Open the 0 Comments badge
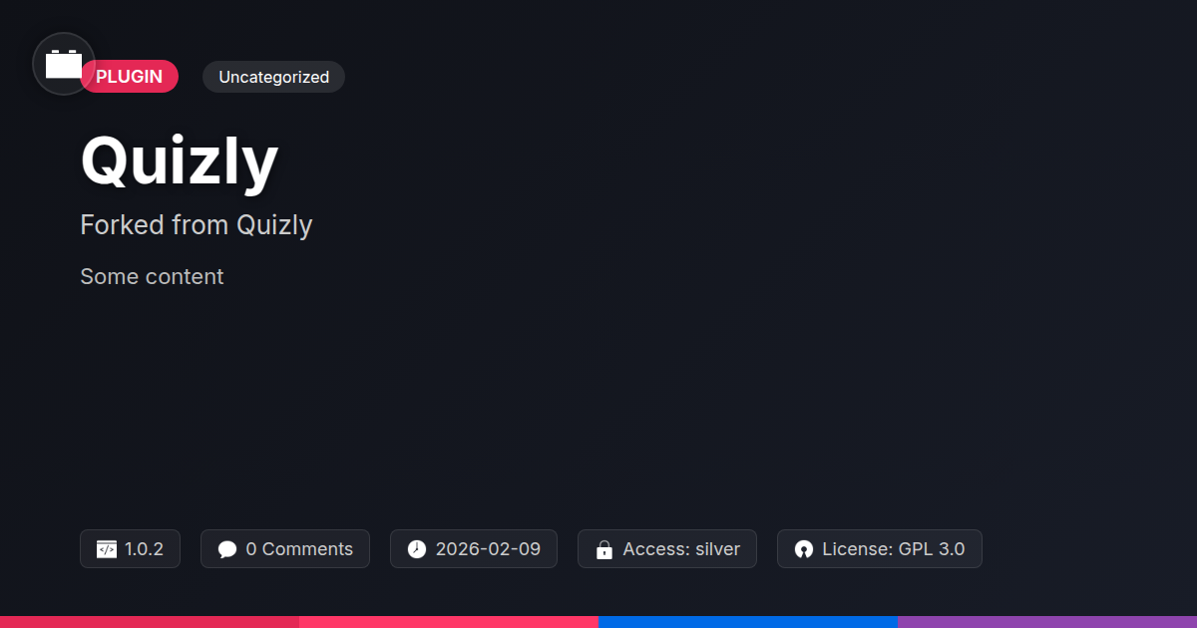Viewport: 1197px width, 628px height. pos(285,549)
